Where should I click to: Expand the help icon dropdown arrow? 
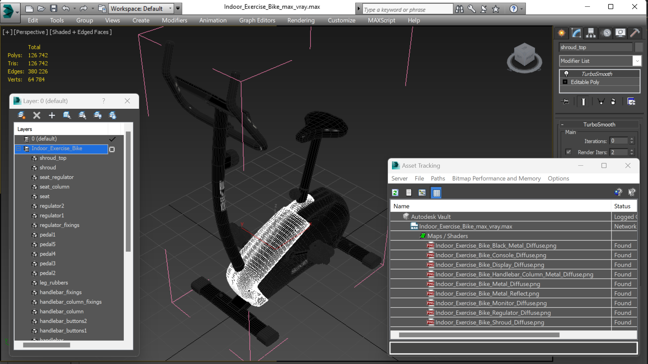tap(522, 9)
